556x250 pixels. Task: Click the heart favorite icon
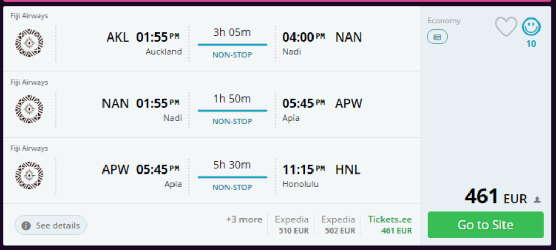coord(506,27)
